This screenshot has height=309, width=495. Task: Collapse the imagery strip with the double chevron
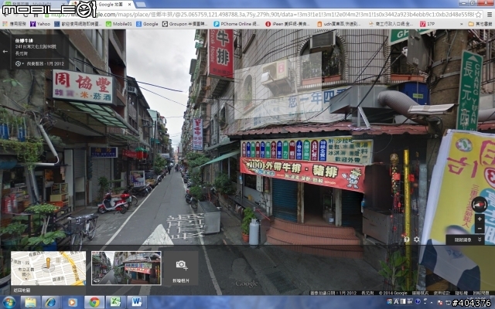point(480,240)
